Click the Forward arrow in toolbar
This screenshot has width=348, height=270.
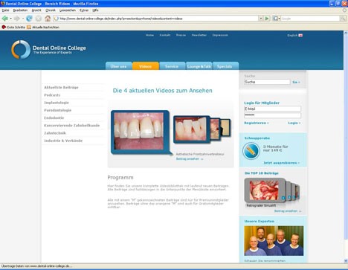[16, 19]
